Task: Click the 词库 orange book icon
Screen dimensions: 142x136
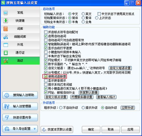Action: (6, 29)
